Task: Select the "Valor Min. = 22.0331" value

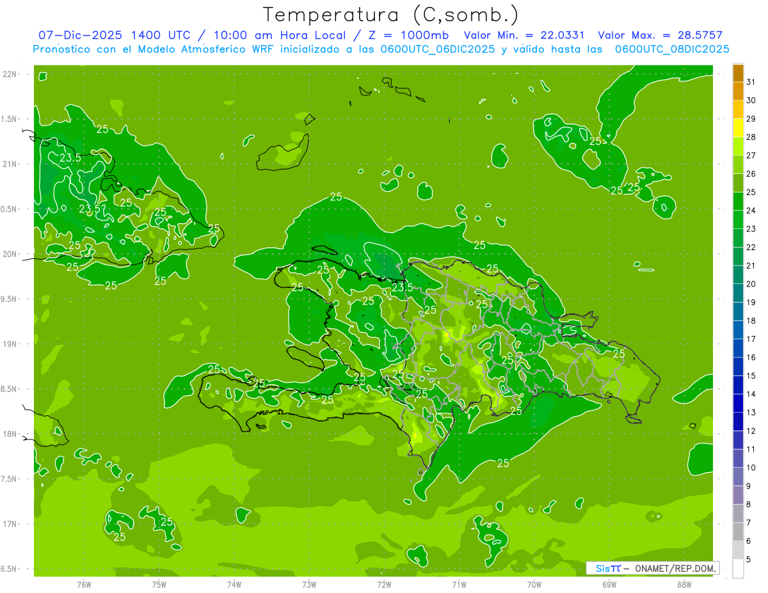Action: (x=525, y=35)
